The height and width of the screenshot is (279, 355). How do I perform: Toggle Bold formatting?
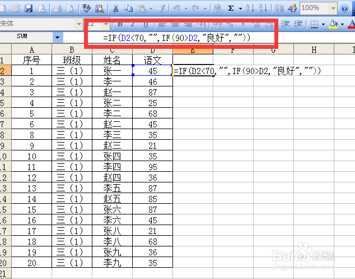[x=120, y=24]
